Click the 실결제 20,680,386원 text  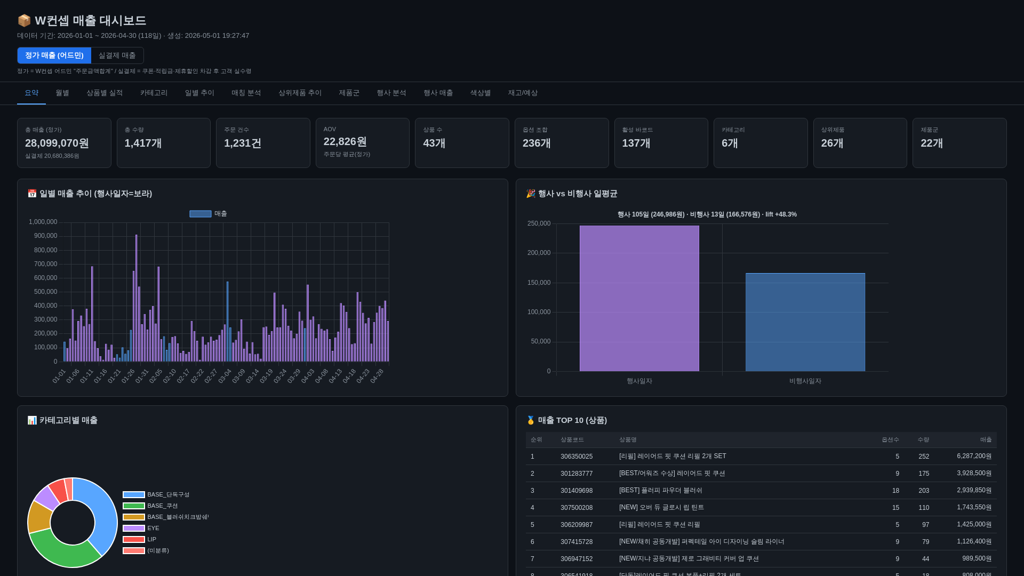[x=52, y=156]
